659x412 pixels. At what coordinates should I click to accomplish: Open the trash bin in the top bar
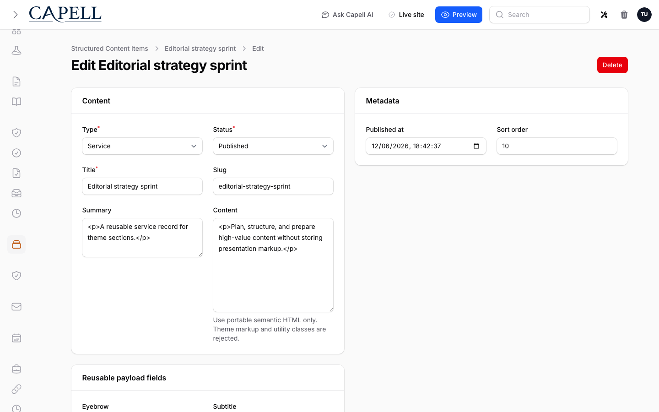(x=624, y=15)
